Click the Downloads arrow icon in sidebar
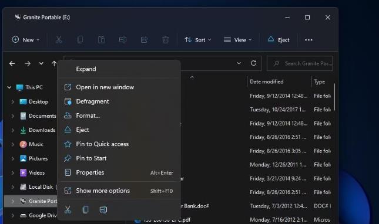 click(23, 130)
